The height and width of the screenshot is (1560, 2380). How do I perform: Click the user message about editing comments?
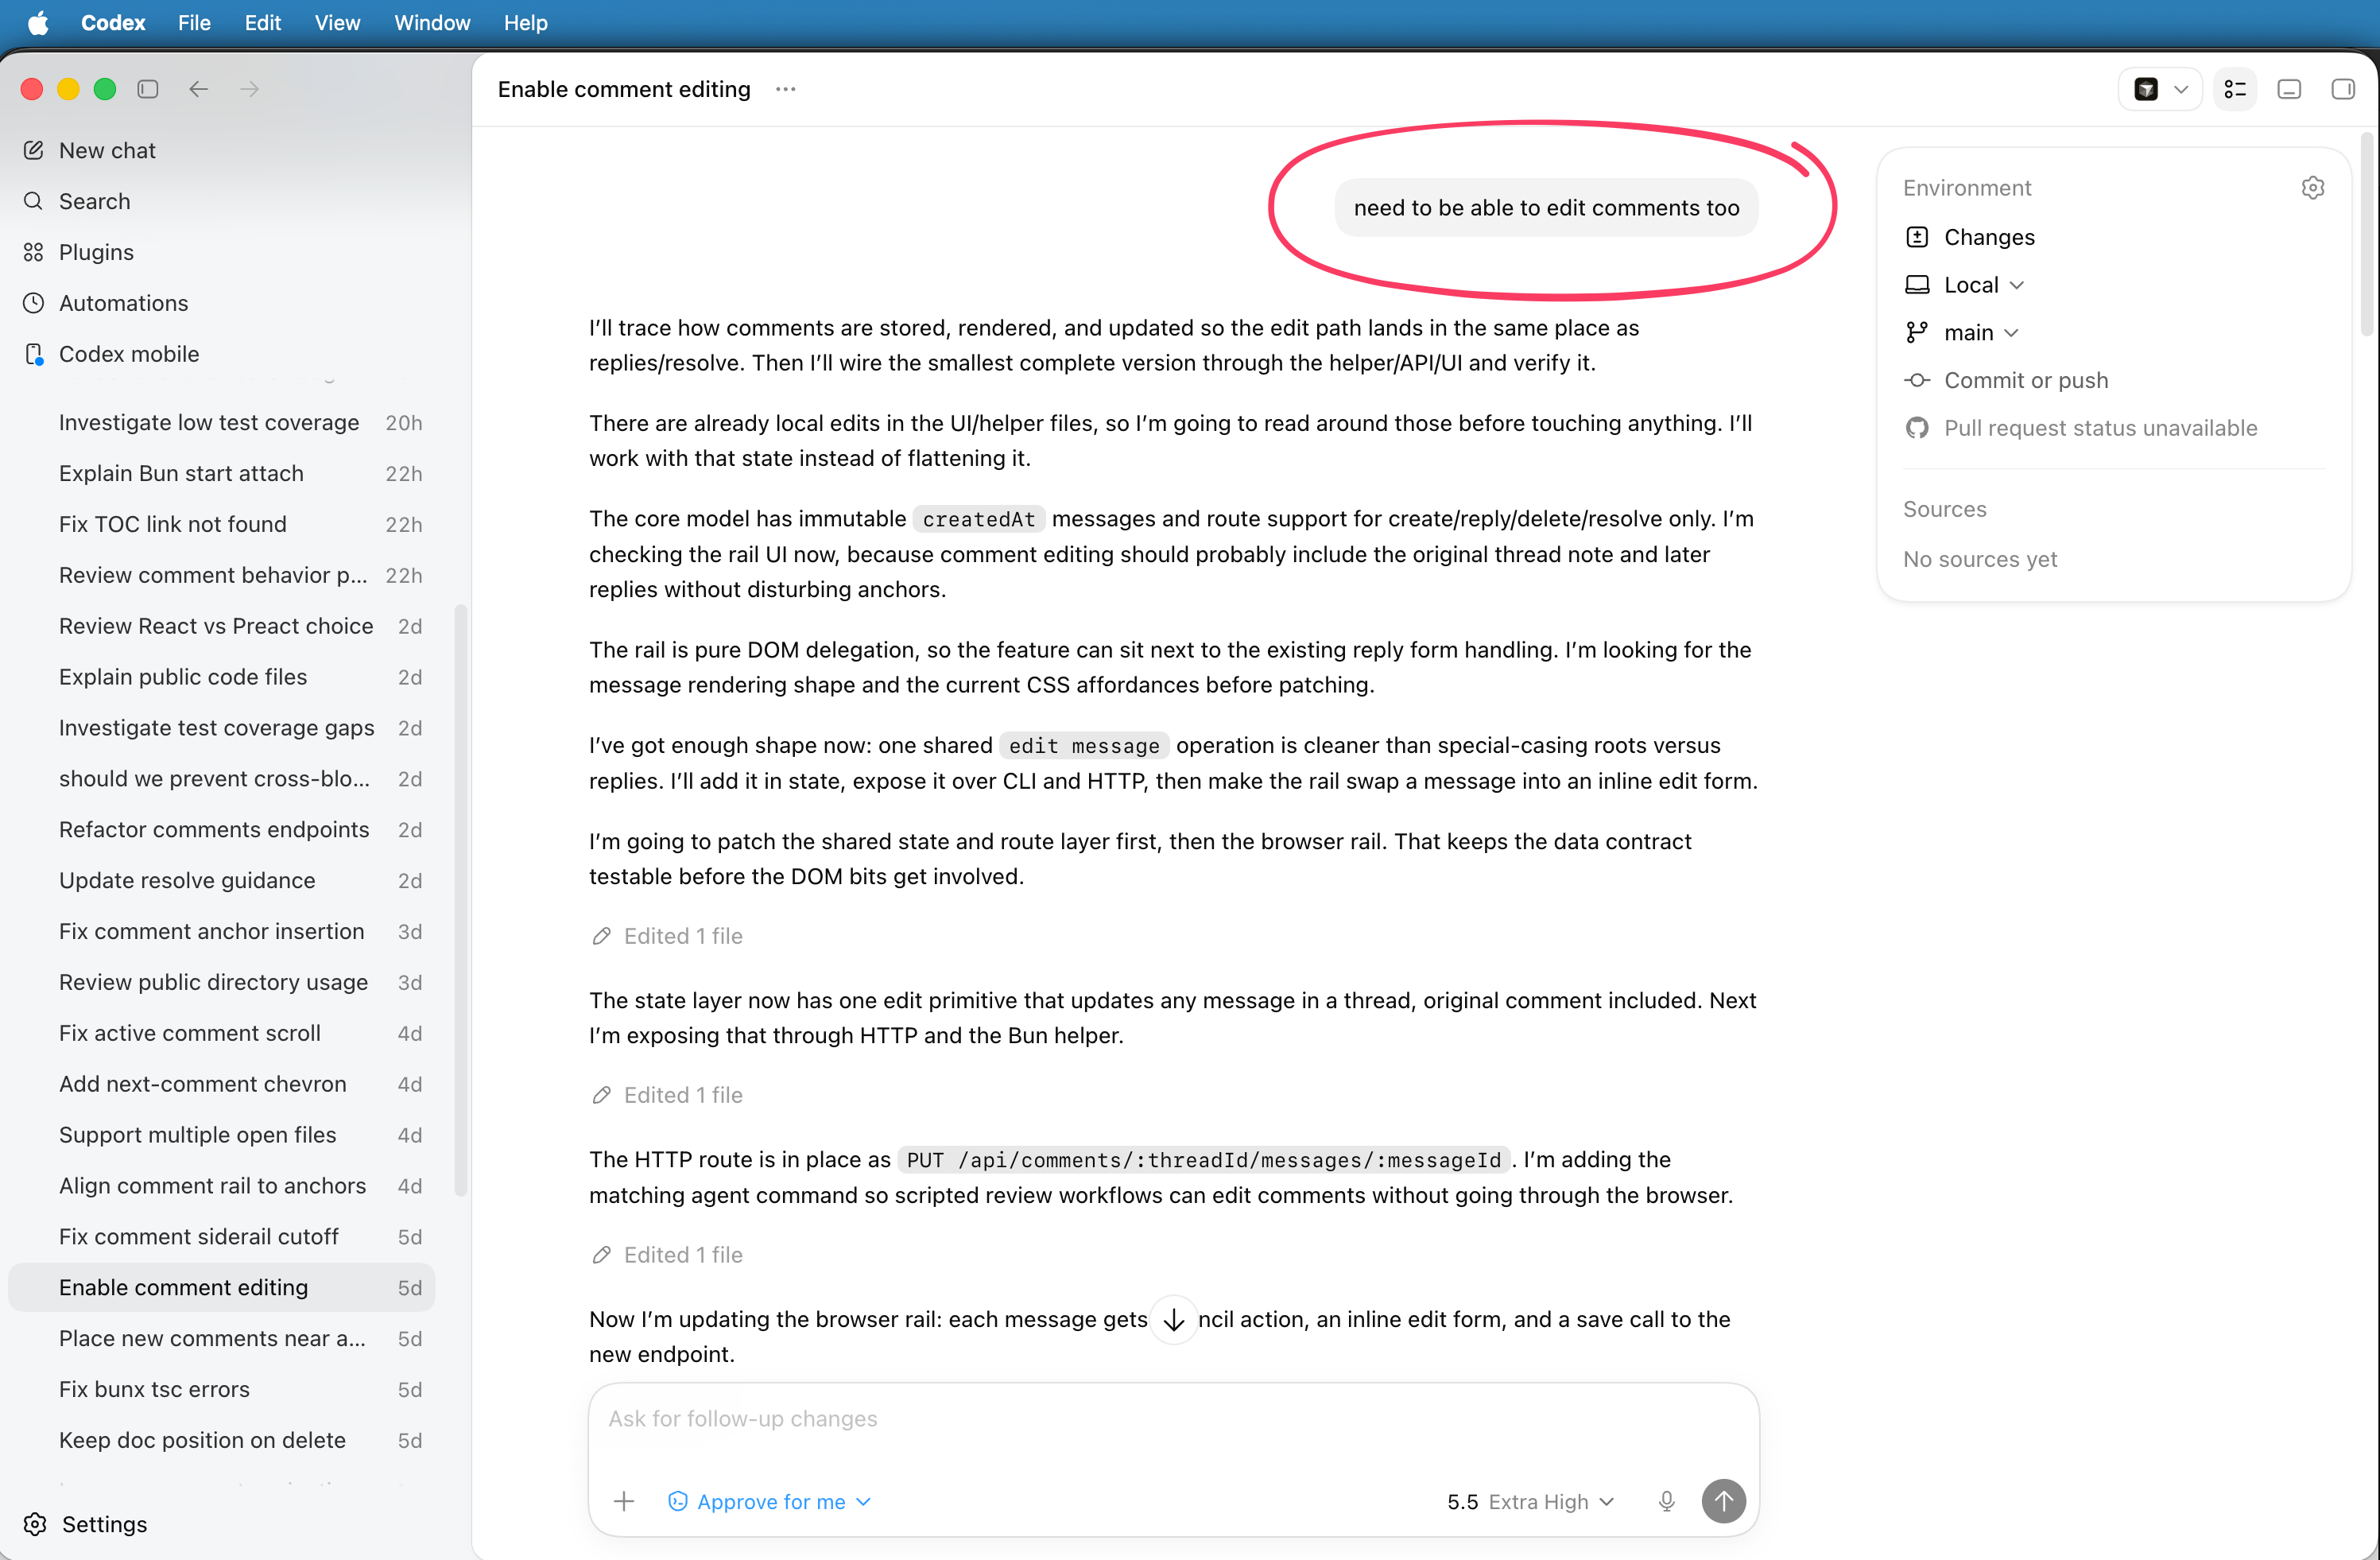pyautogui.click(x=1546, y=208)
